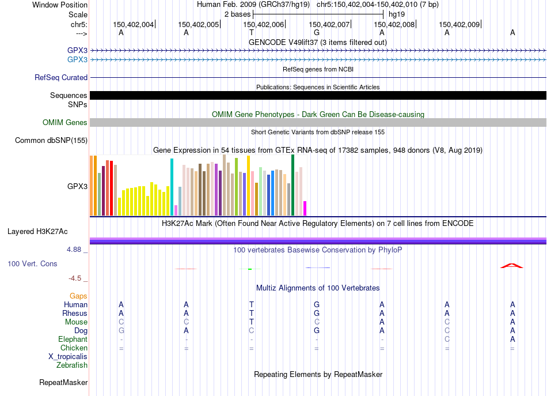Open the OMIM Genes track label

(x=65, y=123)
